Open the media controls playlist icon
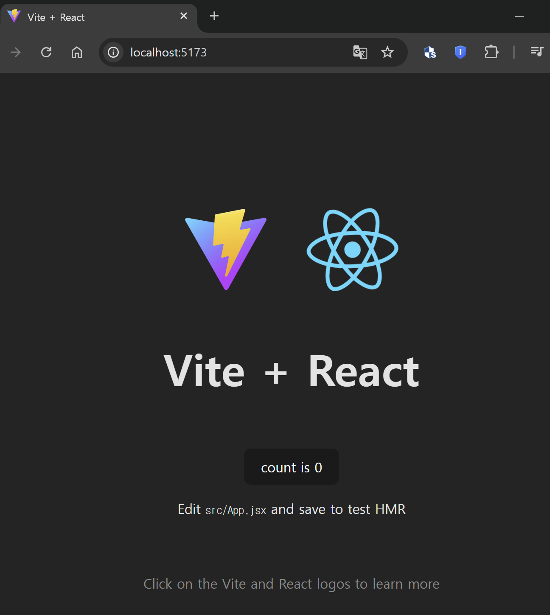550x615 pixels. (x=537, y=52)
